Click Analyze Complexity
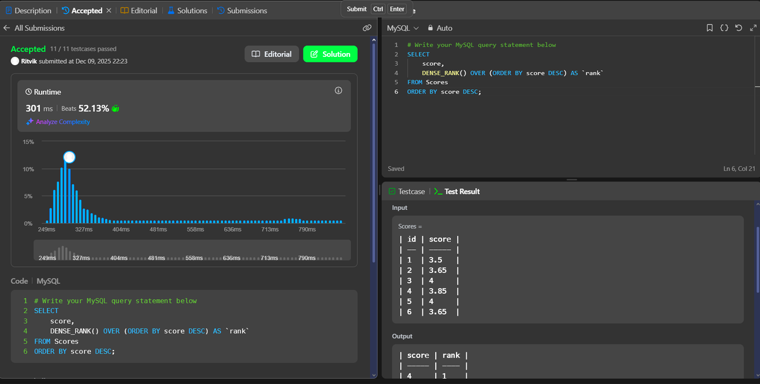Viewport: 760px width, 384px height. click(58, 122)
